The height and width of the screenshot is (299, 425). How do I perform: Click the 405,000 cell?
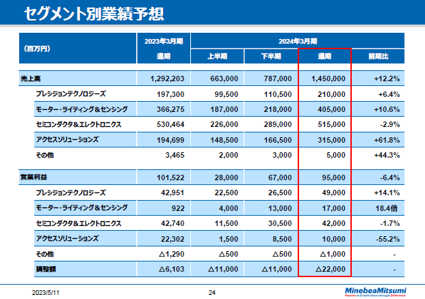click(x=331, y=109)
